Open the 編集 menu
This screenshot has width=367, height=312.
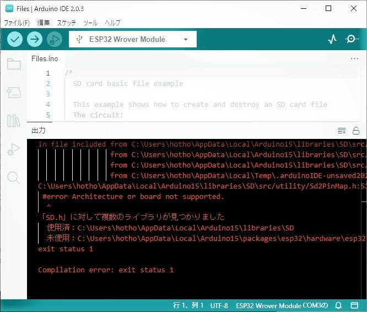(44, 23)
